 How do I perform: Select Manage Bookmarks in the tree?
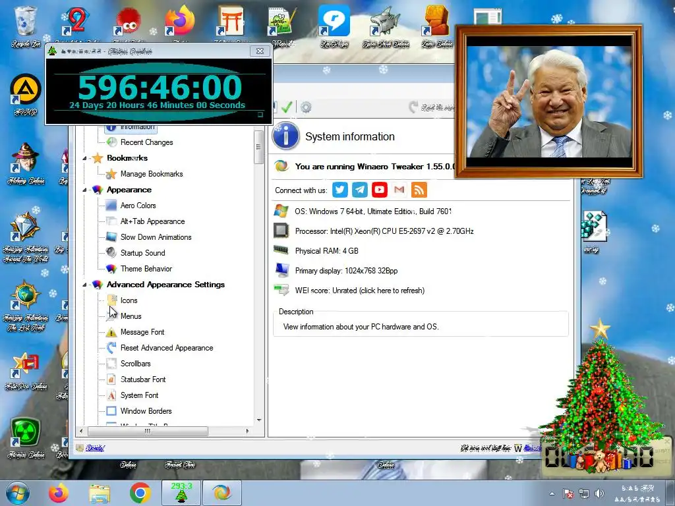152,174
